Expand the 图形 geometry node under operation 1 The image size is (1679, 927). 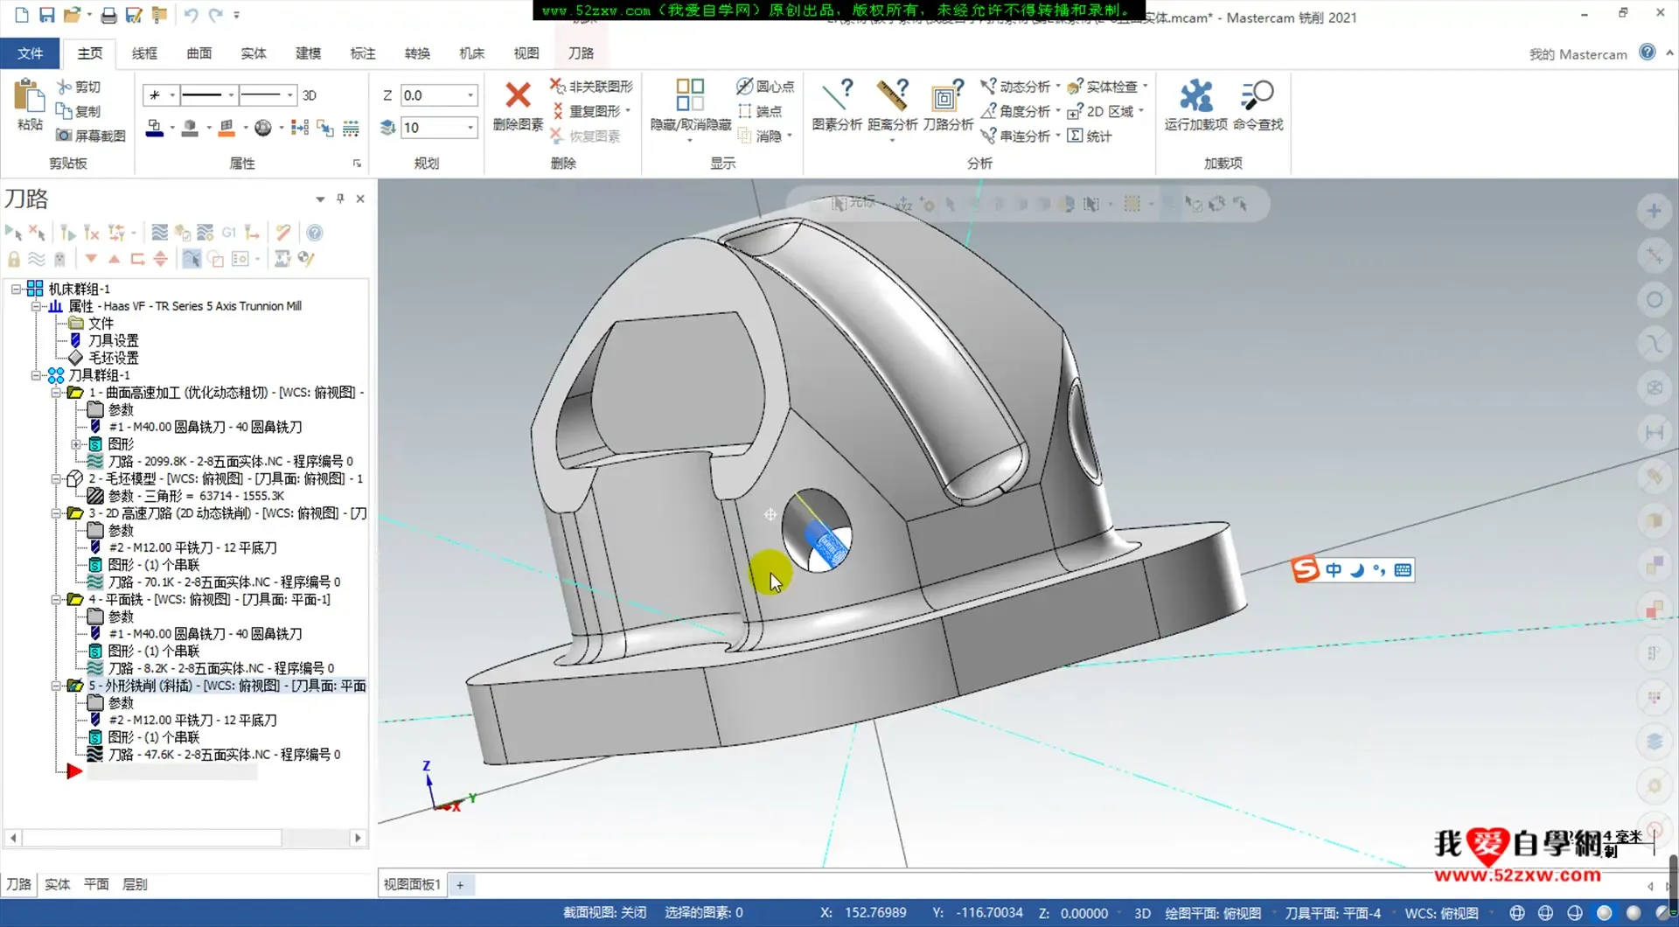pos(76,444)
